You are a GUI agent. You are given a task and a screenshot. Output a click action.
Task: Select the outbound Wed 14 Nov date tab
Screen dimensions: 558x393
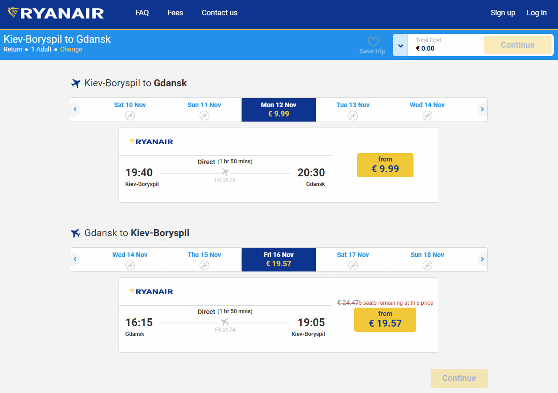click(427, 110)
